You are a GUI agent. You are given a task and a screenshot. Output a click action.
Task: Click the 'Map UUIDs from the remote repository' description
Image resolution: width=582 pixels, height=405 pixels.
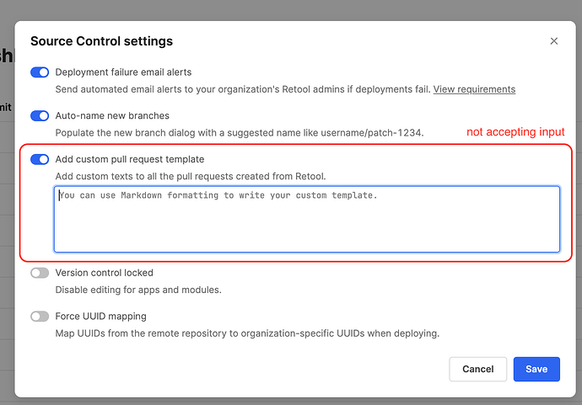(x=247, y=333)
